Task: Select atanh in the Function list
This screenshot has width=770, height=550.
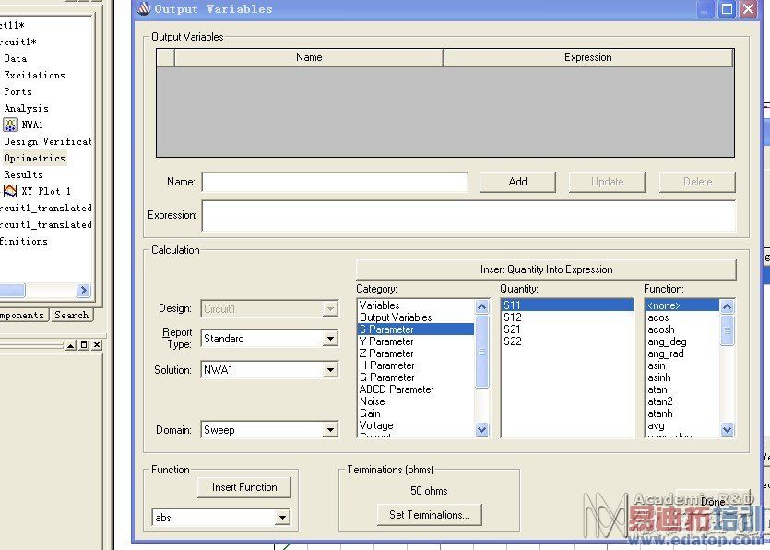Action: click(681, 413)
